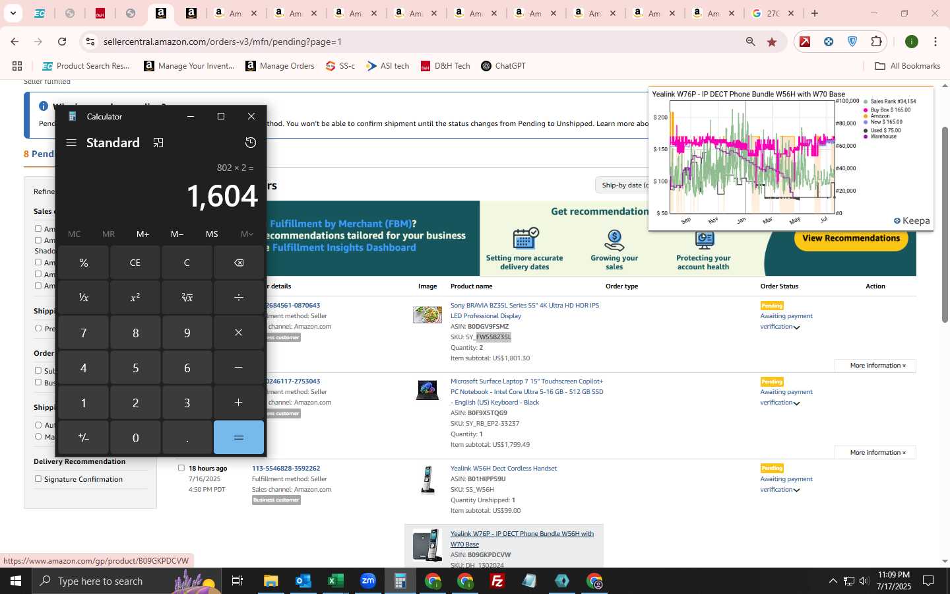Click MS memory store in Calculator
The width and height of the screenshot is (950, 594).
(212, 234)
